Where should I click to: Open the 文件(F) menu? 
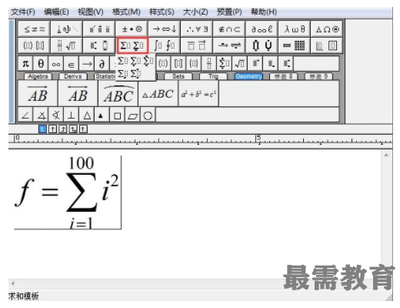(x=23, y=12)
